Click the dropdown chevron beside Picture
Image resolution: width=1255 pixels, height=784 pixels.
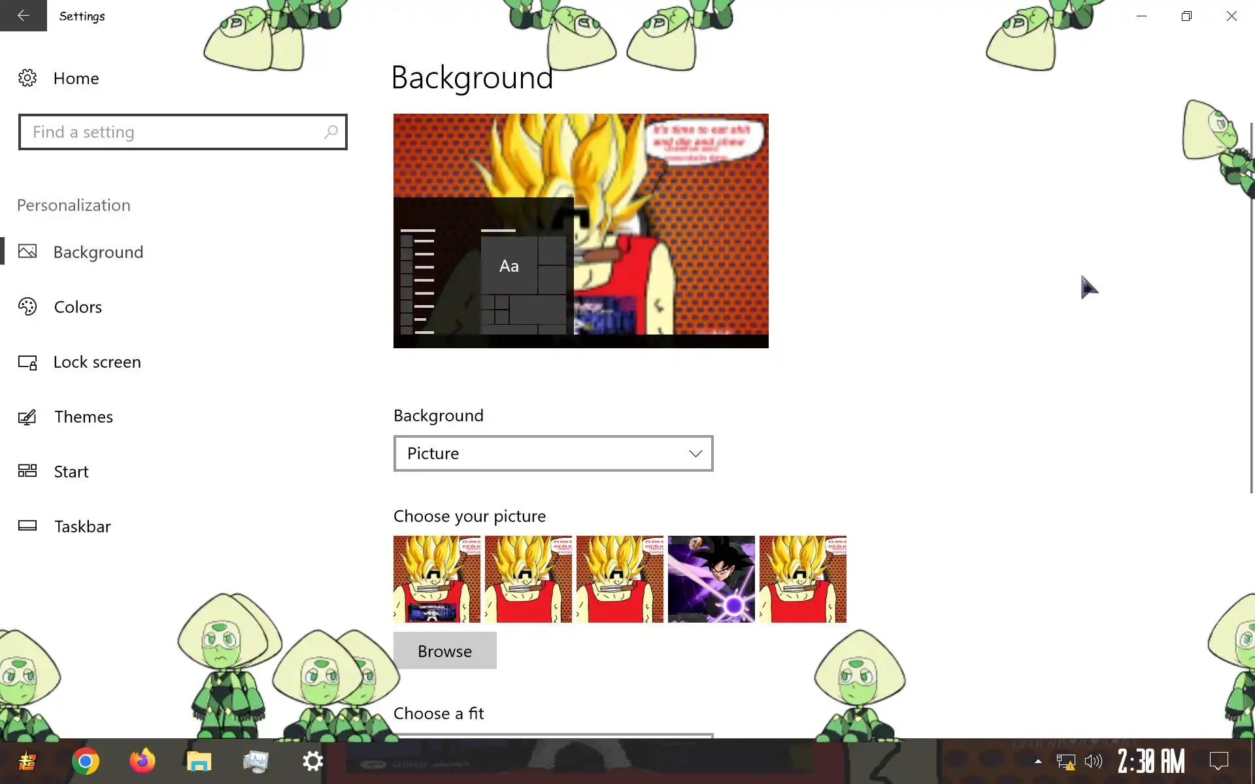tap(695, 453)
